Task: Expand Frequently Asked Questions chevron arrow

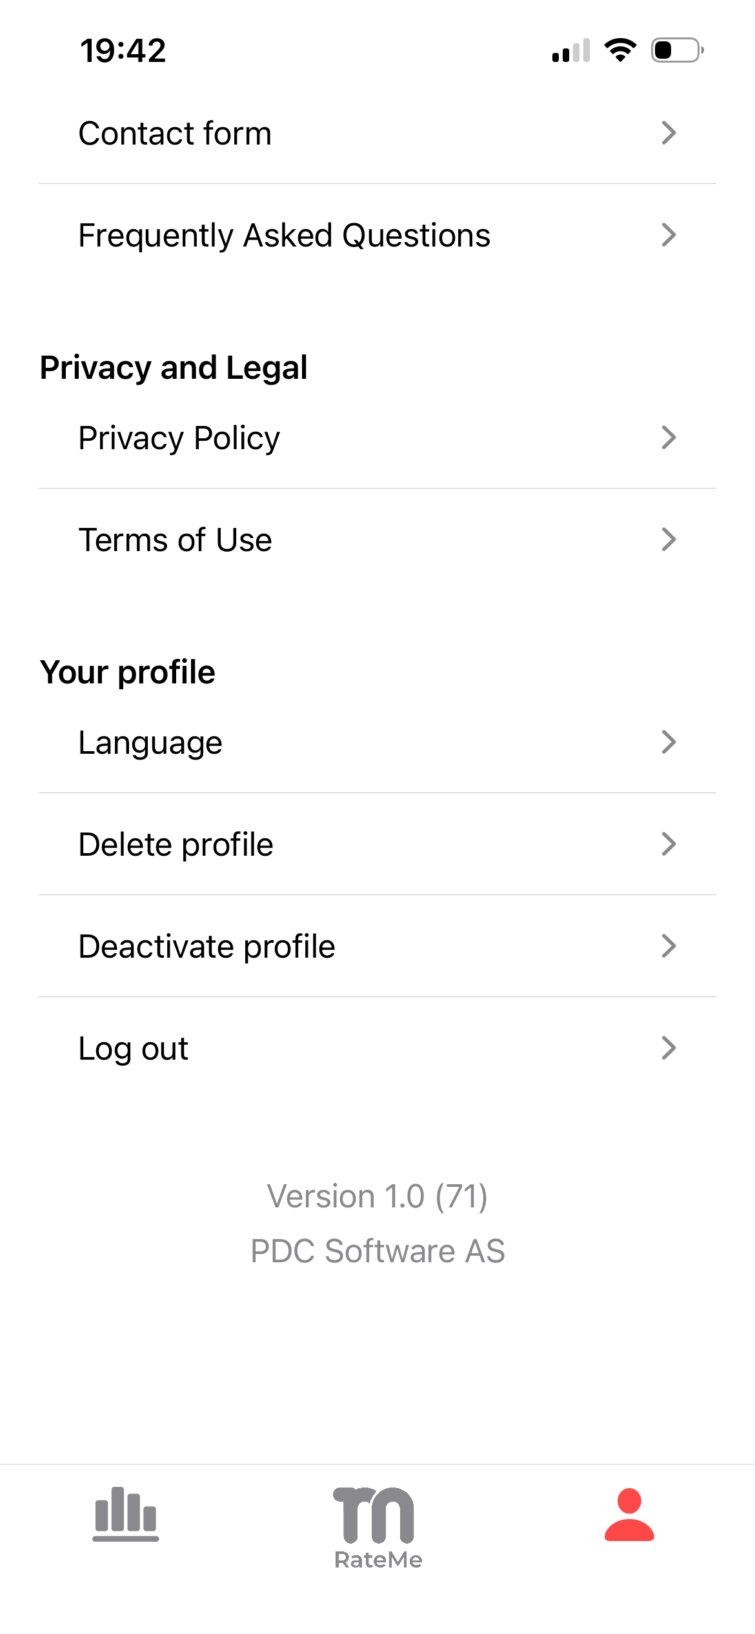Action: [x=669, y=235]
